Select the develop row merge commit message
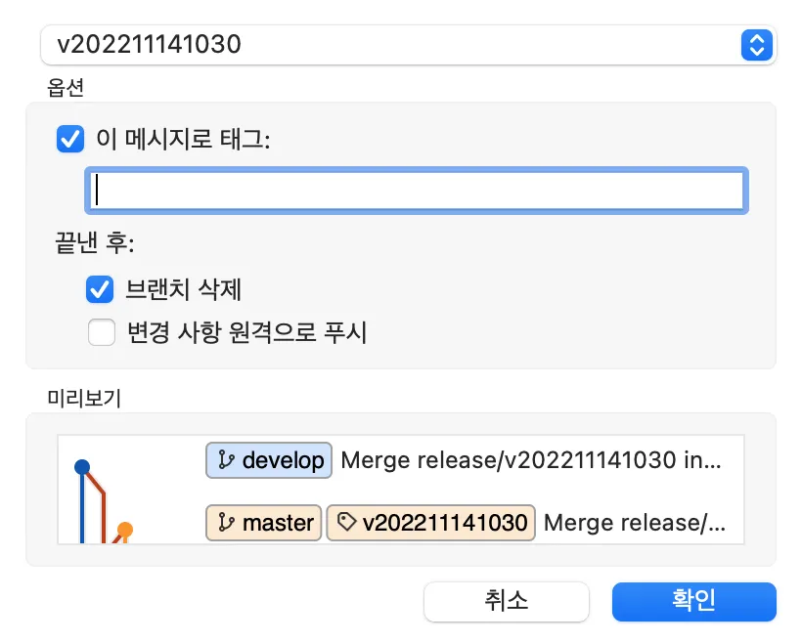Image resolution: width=802 pixels, height=643 pixels. 531,460
